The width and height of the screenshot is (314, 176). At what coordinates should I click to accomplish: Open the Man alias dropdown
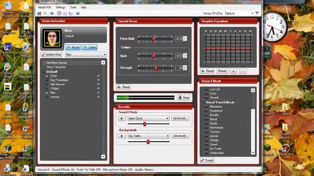105,54
